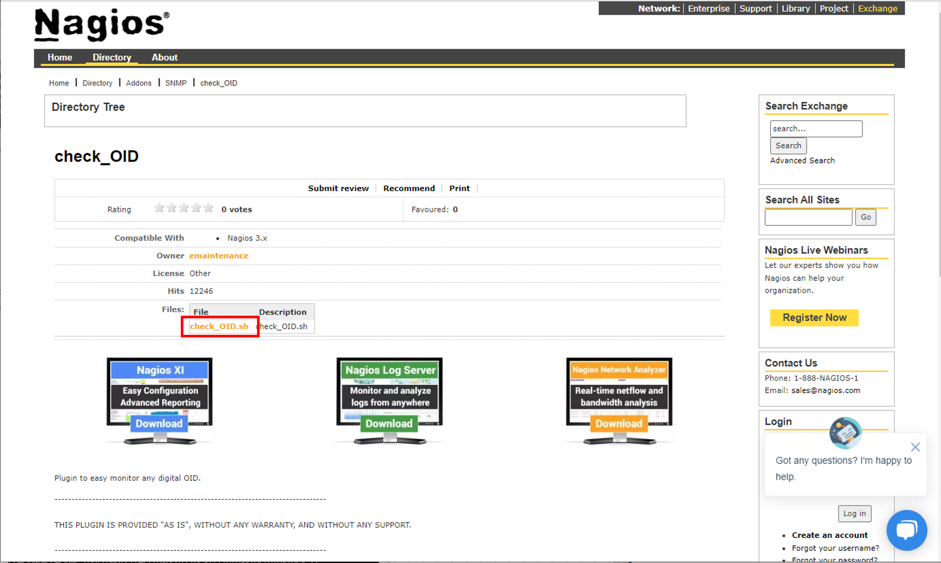Image resolution: width=941 pixels, height=563 pixels.
Task: Click the Nagios 3.x compatibility text
Action: tap(247, 238)
